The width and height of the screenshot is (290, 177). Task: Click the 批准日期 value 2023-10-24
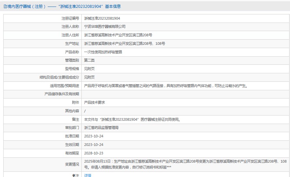(94, 136)
